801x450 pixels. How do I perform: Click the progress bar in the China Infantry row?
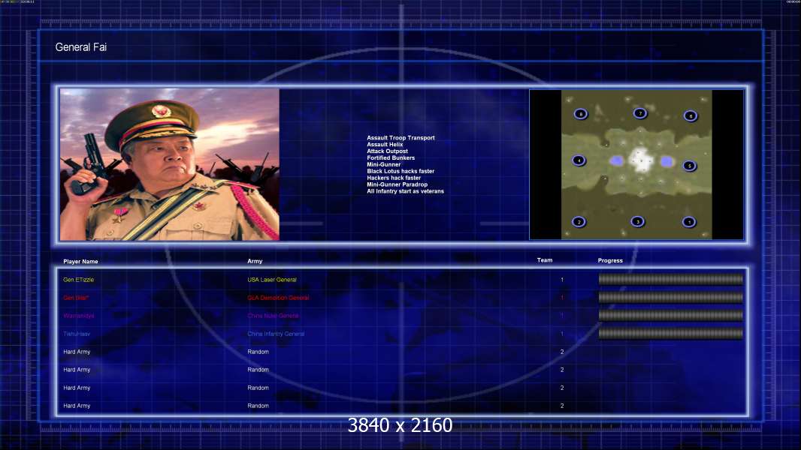pos(671,334)
